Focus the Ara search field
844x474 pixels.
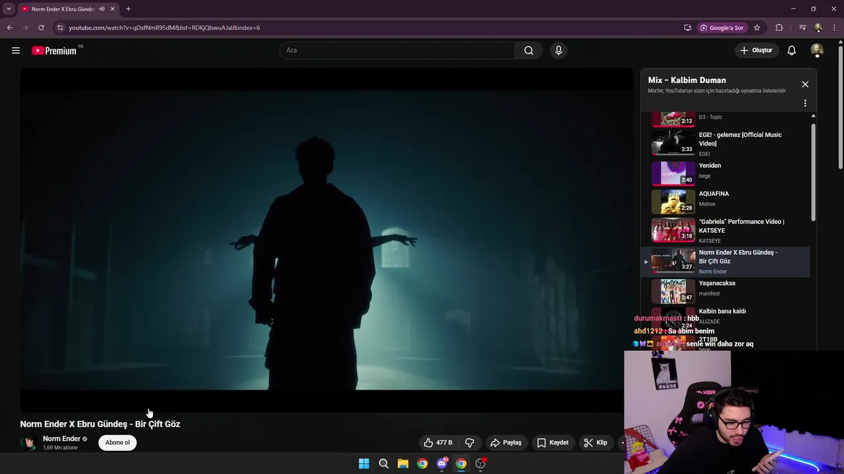coord(397,50)
